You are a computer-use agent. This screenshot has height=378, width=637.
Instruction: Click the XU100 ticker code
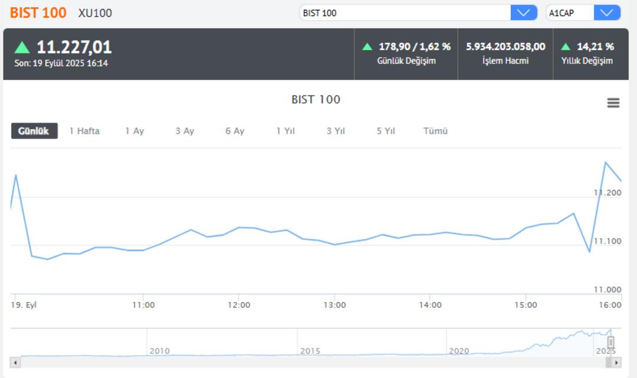point(95,13)
